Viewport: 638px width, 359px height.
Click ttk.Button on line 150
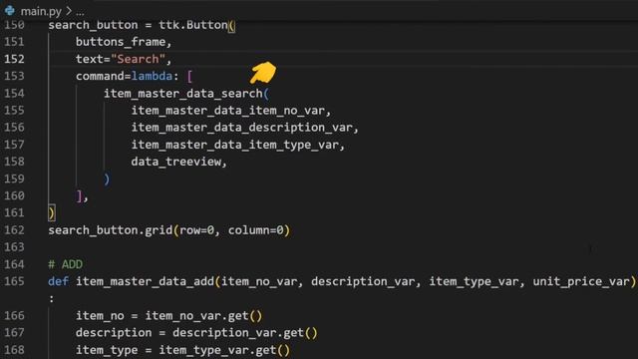(193, 25)
